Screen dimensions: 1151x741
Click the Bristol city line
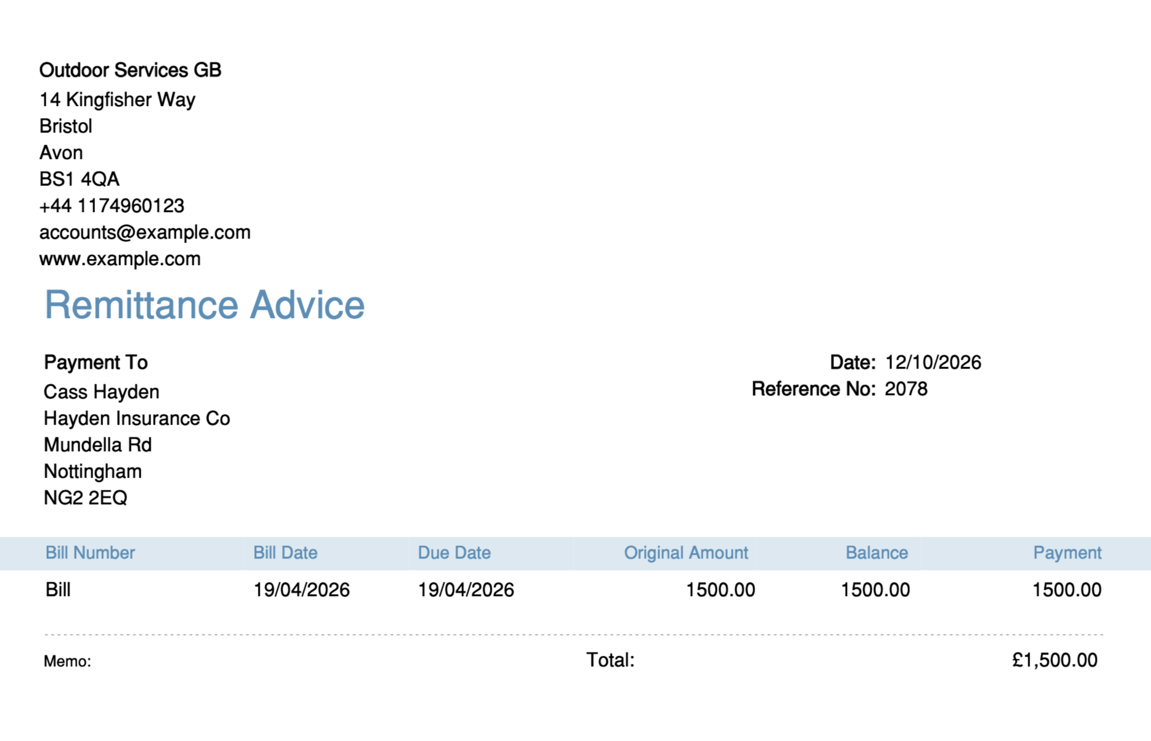coord(66,126)
